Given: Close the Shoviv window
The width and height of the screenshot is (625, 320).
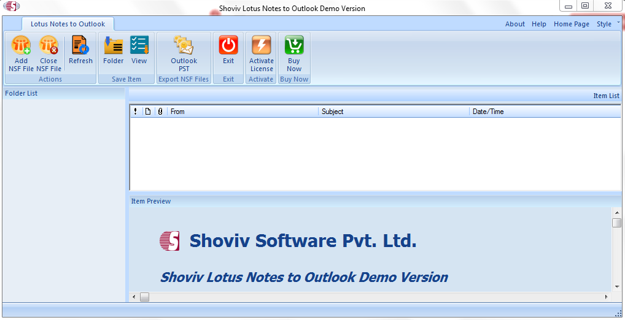Looking at the screenshot, I should (x=608, y=6).
